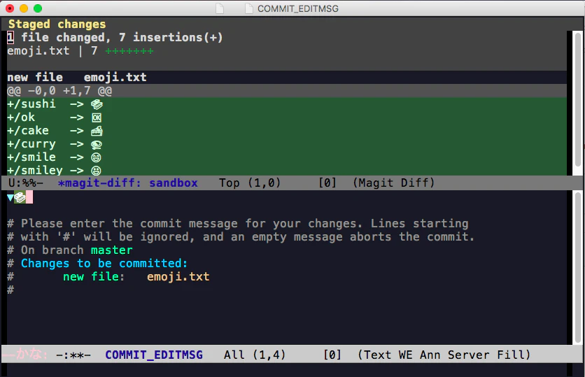
Task: Click the smiley emoji in the diff
Action: click(x=97, y=171)
